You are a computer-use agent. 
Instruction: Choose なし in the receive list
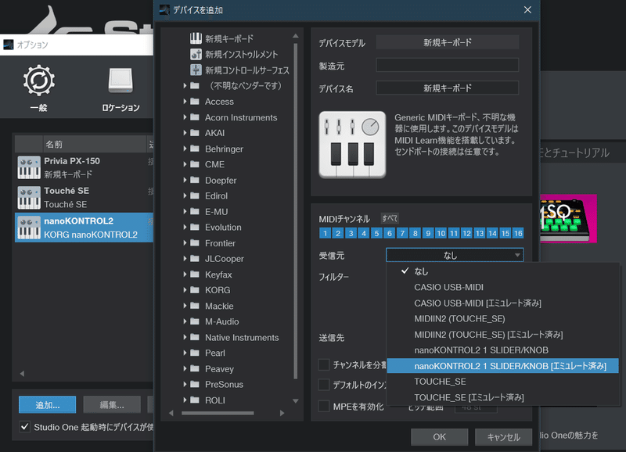(x=503, y=271)
